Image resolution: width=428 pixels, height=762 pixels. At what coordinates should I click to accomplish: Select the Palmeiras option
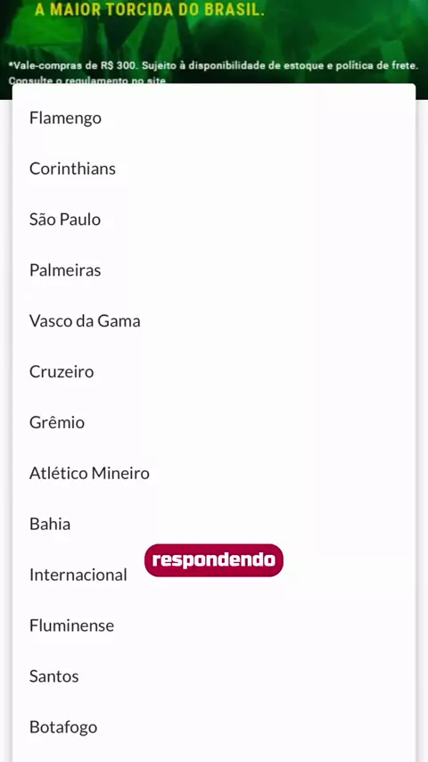pos(214,270)
